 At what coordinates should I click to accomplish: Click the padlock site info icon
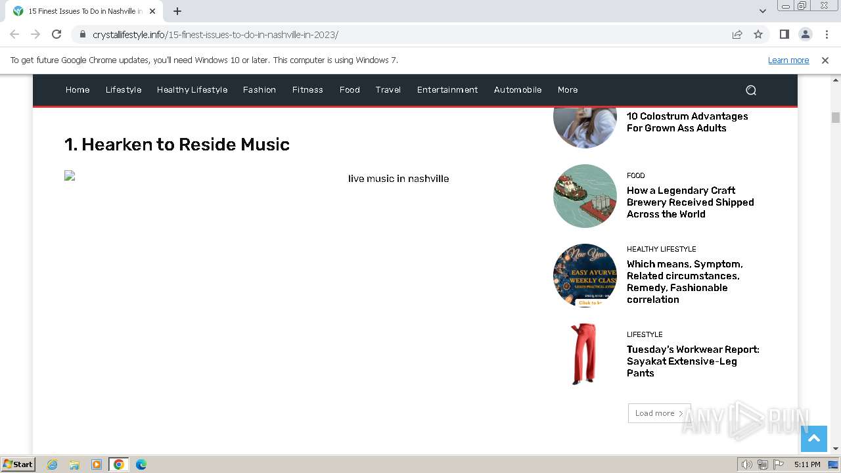pyautogui.click(x=82, y=35)
